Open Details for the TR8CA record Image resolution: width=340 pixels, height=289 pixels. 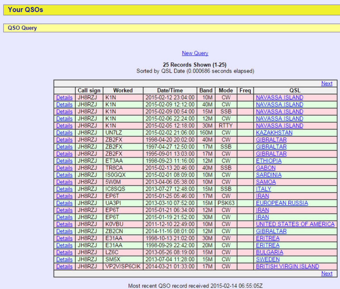click(64, 168)
